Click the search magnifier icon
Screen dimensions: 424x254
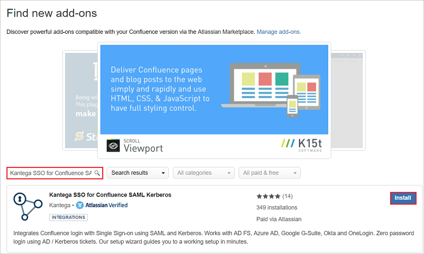[97, 173]
